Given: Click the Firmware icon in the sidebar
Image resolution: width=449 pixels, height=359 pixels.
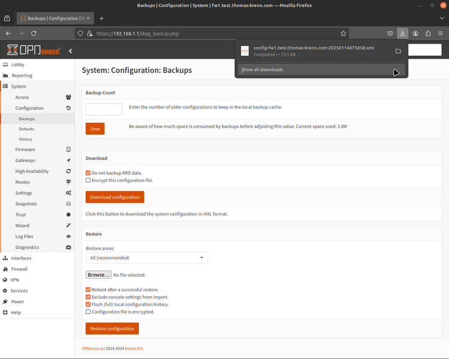Looking at the screenshot, I should tap(68, 150).
